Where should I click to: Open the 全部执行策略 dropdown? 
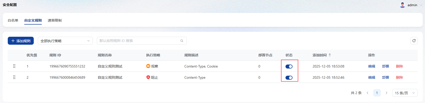[65, 41]
